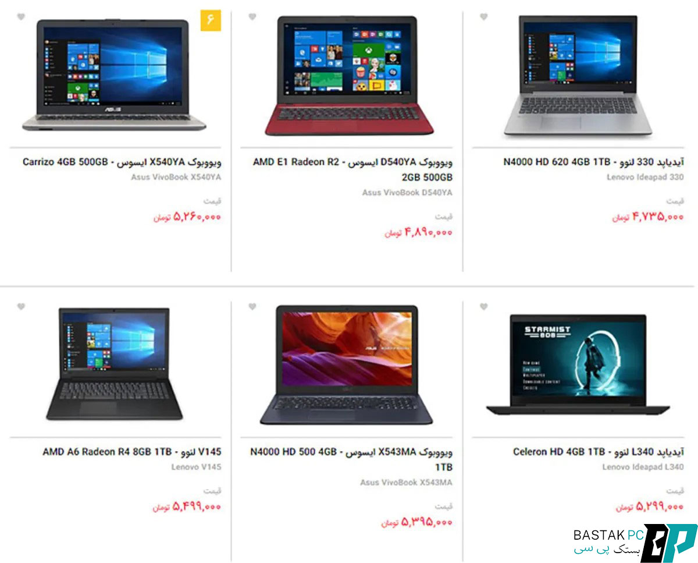Add Lenovo V145 to favorites via heart icon

(21, 307)
